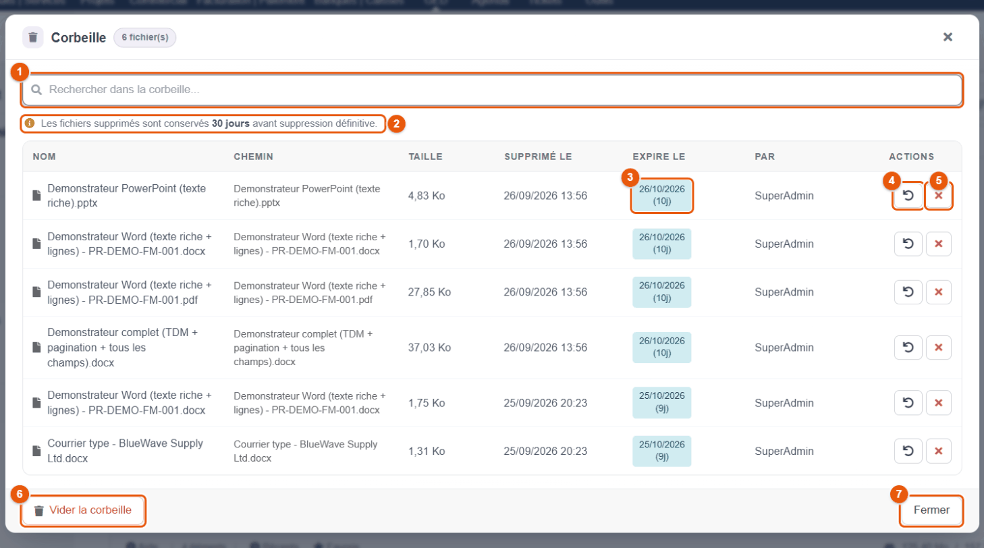Restore the PR-DEMO-FM-001.pdf file
This screenshot has width=984, height=548.
[908, 292]
